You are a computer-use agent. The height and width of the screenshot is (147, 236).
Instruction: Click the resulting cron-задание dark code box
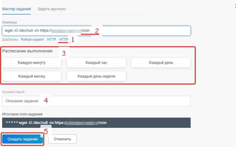[x=96, y=123]
